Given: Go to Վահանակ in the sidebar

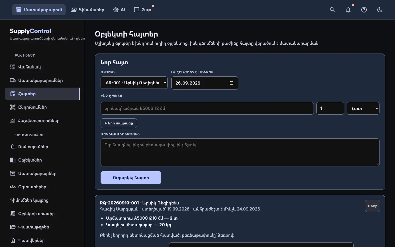Looking at the screenshot, I should point(42,67).
